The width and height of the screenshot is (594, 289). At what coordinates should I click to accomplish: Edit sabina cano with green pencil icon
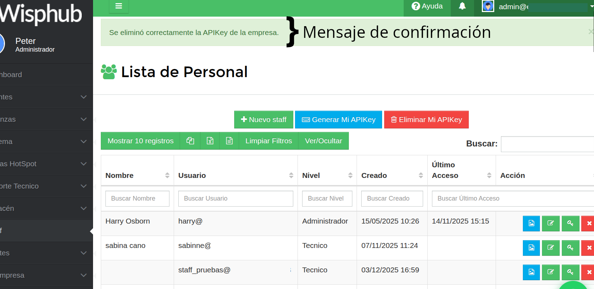[x=551, y=248]
